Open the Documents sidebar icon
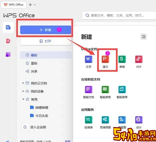 click(x=8, y=27)
